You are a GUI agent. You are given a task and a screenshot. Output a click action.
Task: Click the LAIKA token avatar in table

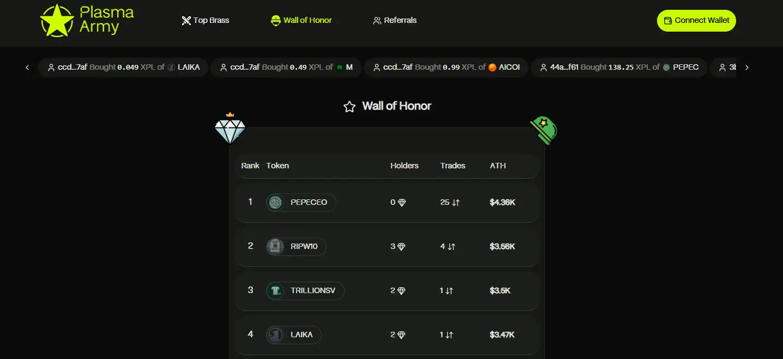click(x=275, y=334)
